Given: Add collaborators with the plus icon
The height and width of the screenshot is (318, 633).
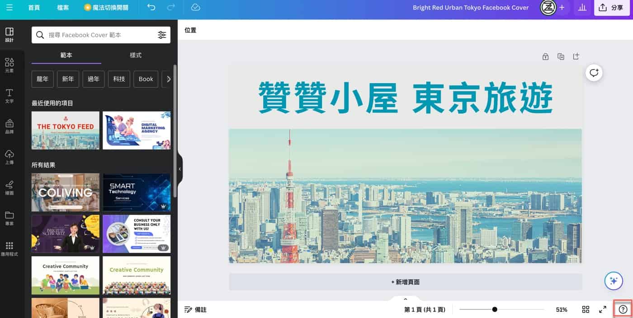Looking at the screenshot, I should click(562, 8).
